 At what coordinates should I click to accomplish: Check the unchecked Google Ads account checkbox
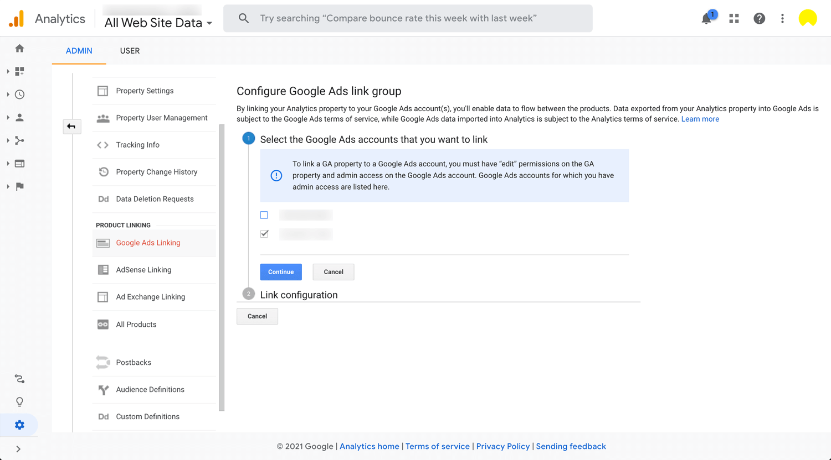pyautogui.click(x=264, y=215)
